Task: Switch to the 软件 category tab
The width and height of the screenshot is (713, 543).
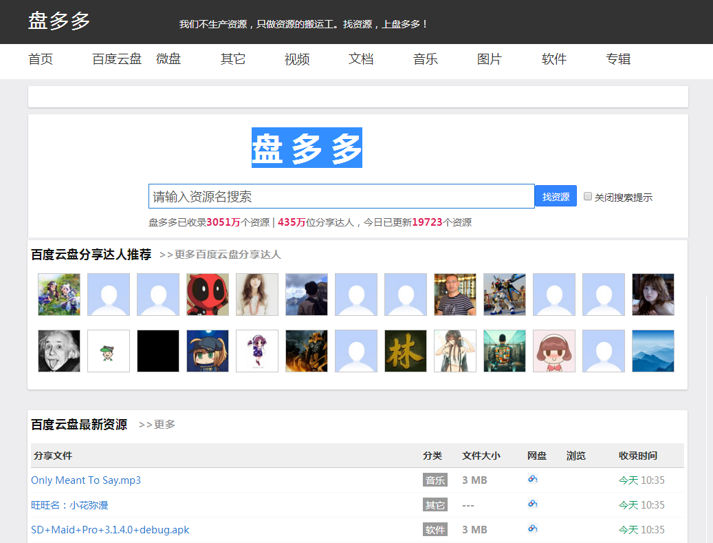Action: [x=553, y=59]
